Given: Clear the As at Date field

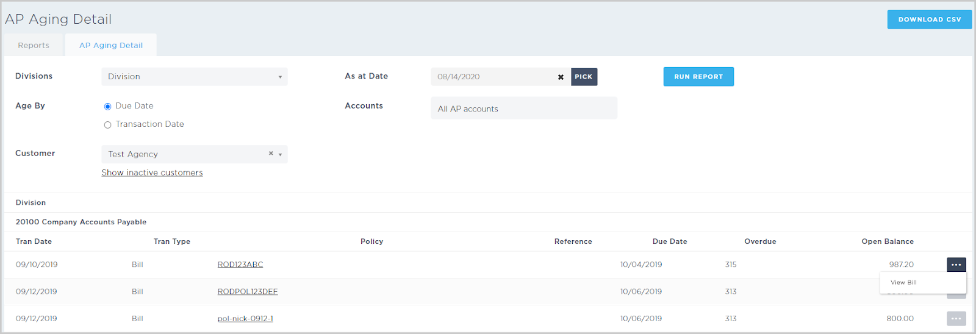Looking at the screenshot, I should [x=561, y=77].
